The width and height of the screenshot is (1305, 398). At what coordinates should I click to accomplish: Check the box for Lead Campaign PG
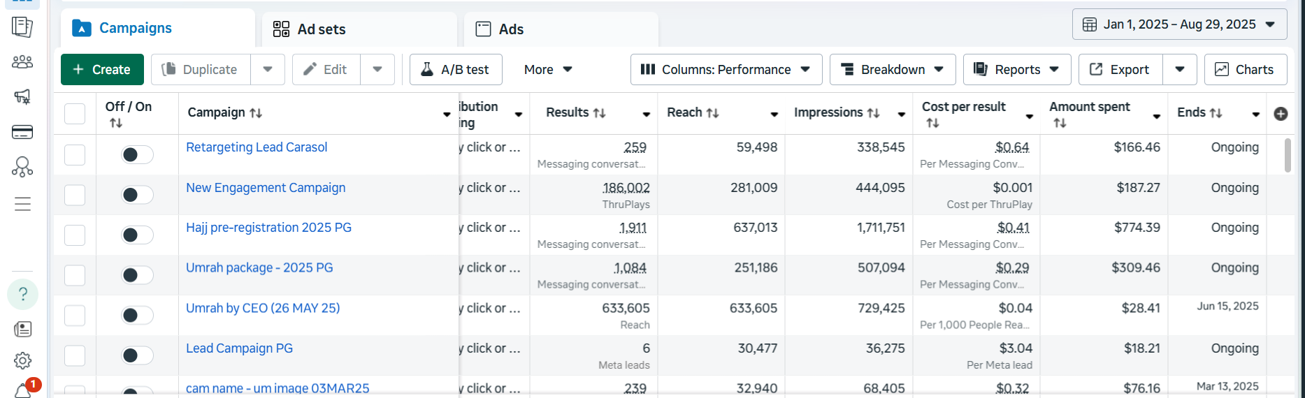[75, 355]
